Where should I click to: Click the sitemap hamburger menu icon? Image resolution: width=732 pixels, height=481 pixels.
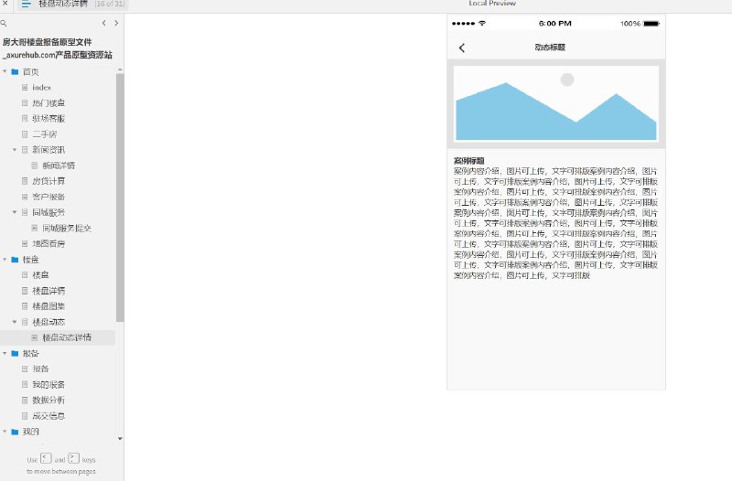pyautogui.click(x=27, y=4)
